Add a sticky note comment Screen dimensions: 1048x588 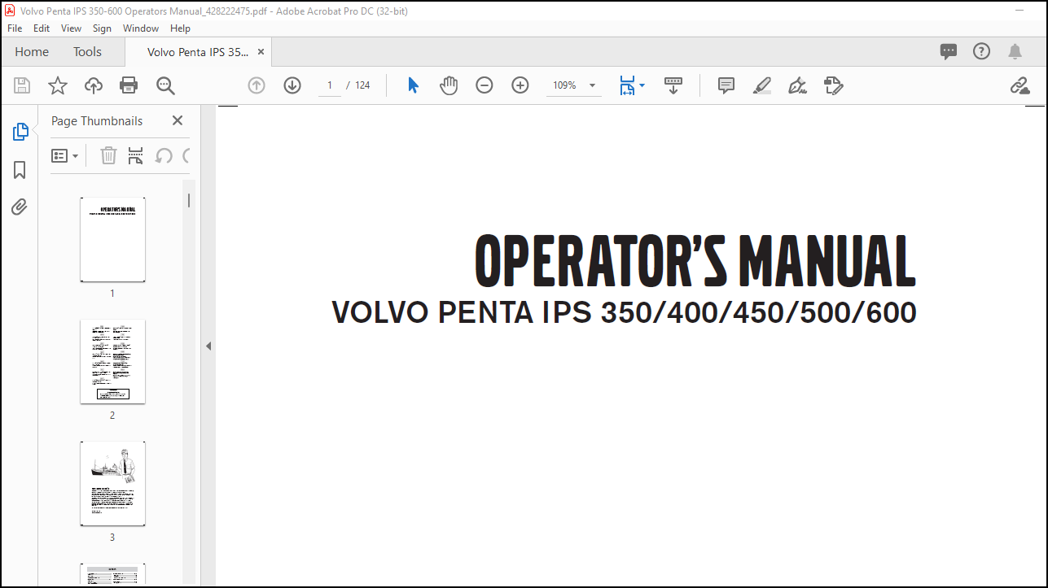coord(726,85)
